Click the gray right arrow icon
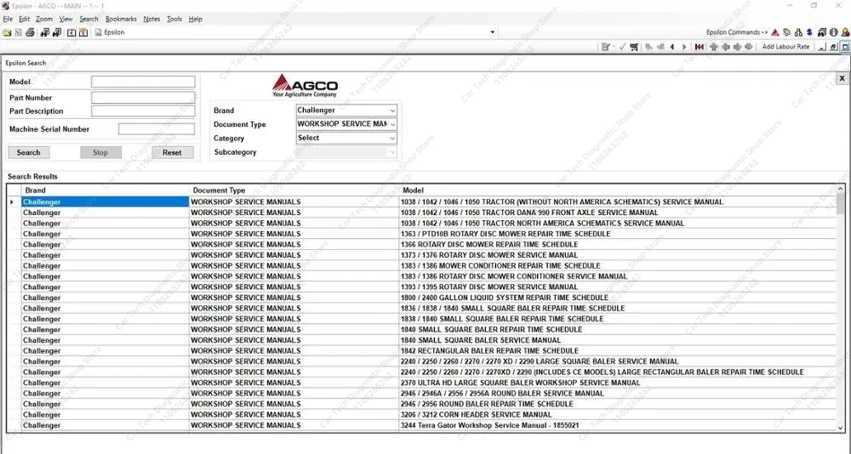The width and height of the screenshot is (851, 454). point(737,48)
